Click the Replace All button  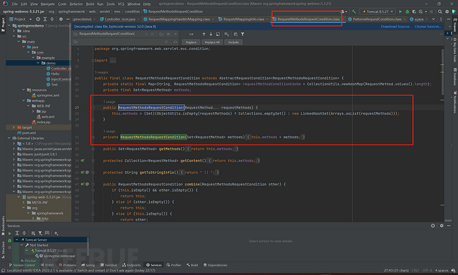click(x=212, y=42)
